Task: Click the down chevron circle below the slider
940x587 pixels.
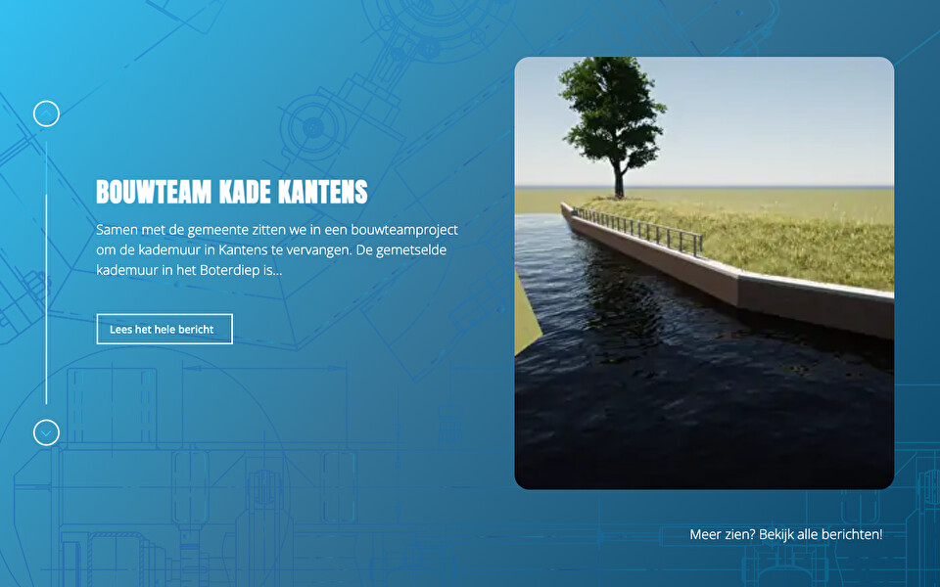Action: 46,432
